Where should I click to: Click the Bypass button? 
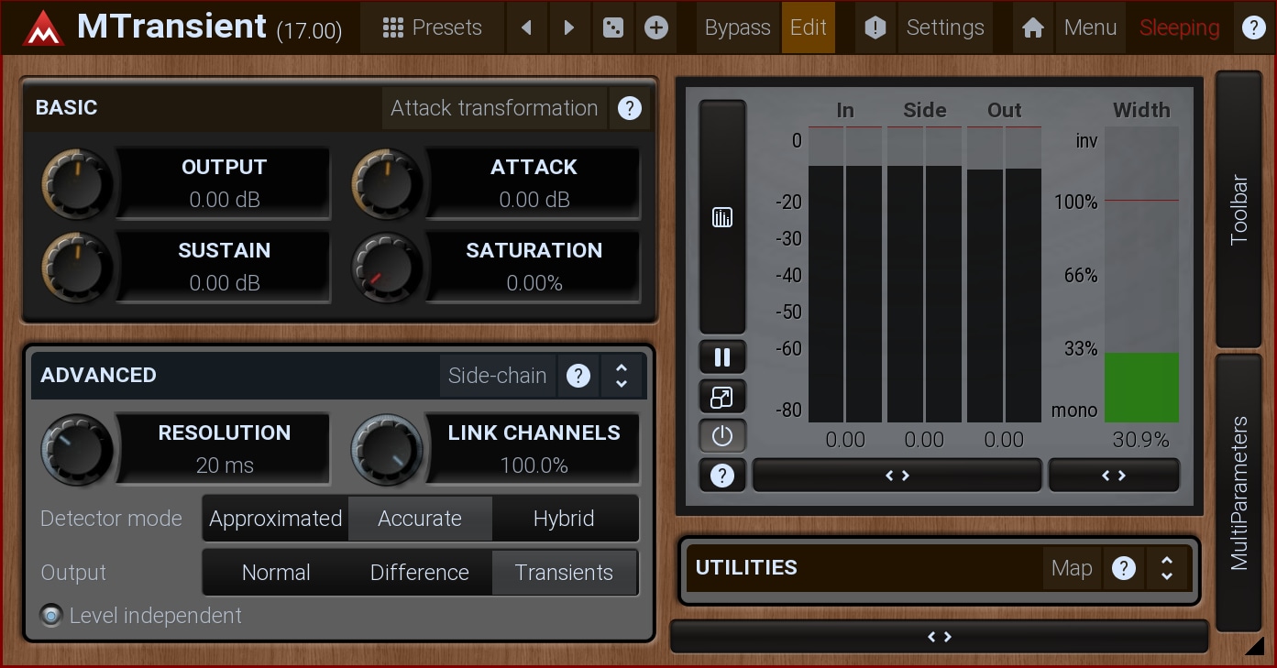coord(737,27)
